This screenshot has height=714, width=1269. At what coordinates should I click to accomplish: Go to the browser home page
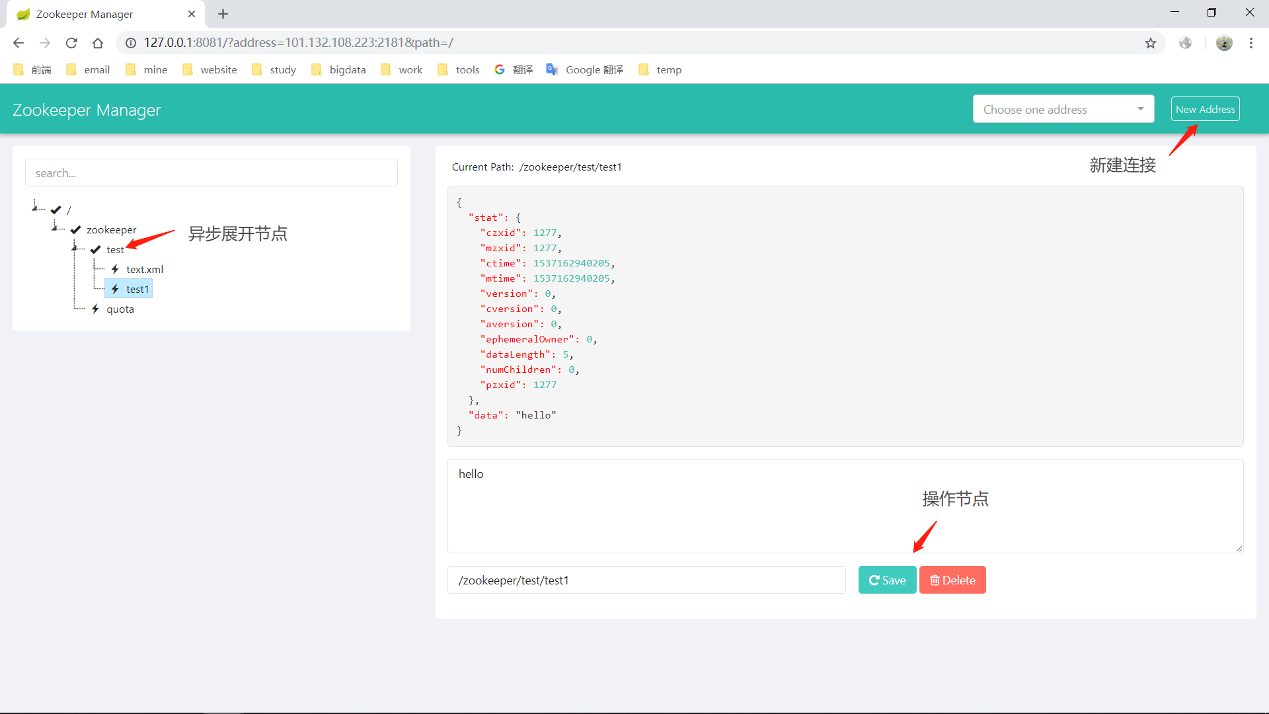(x=98, y=43)
